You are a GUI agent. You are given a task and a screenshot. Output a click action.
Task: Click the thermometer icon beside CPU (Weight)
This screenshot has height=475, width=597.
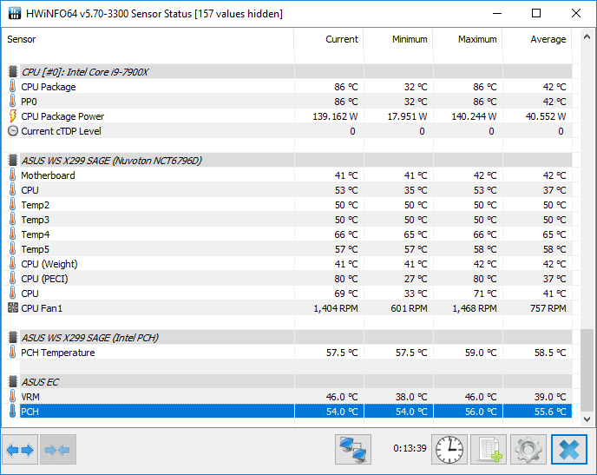tap(12, 264)
